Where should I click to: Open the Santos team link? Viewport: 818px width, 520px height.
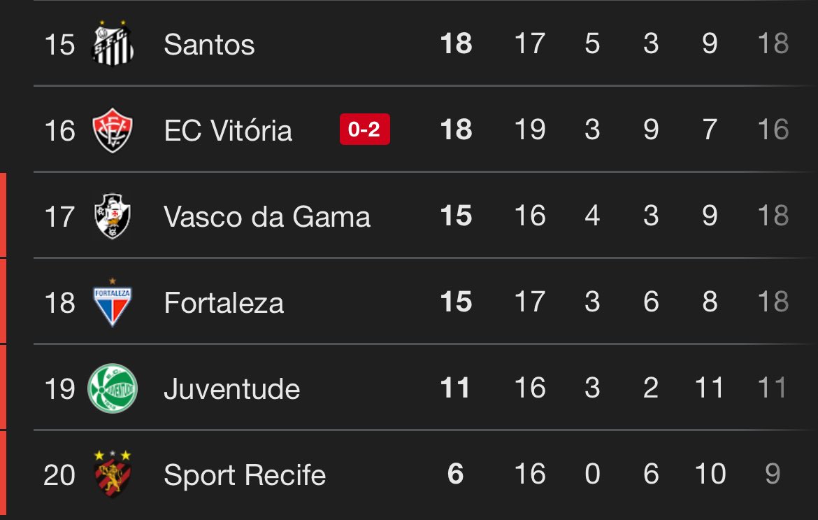click(x=209, y=45)
